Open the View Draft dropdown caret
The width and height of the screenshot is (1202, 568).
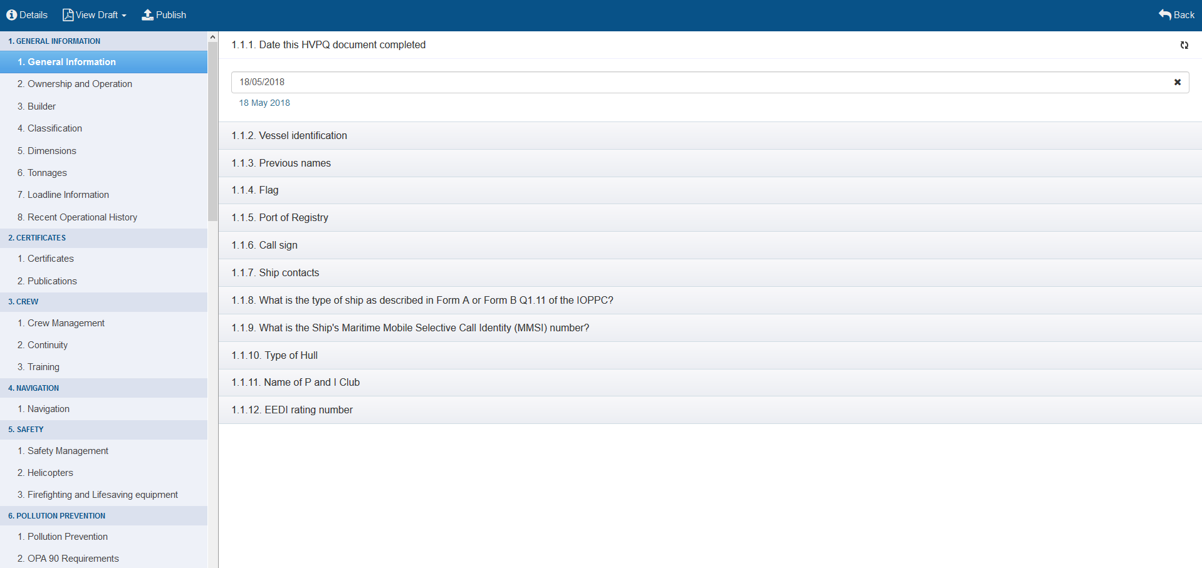click(x=124, y=16)
